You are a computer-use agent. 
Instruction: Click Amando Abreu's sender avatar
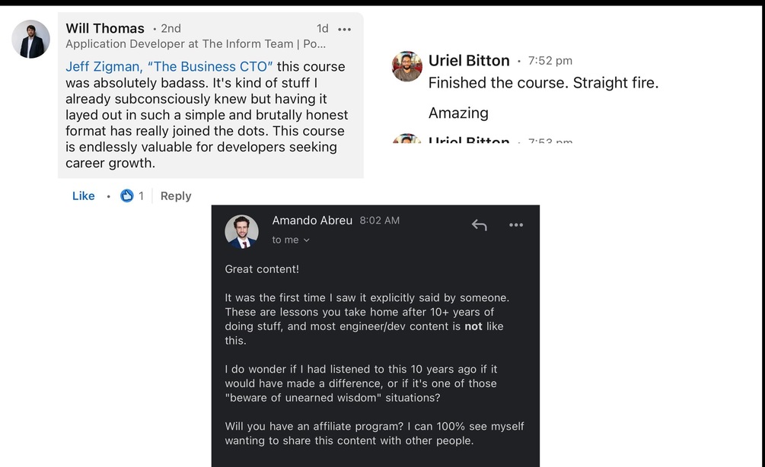coord(241,231)
